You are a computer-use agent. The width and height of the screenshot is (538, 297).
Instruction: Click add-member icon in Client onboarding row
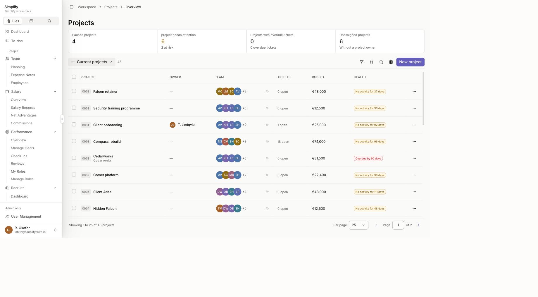[x=267, y=125]
